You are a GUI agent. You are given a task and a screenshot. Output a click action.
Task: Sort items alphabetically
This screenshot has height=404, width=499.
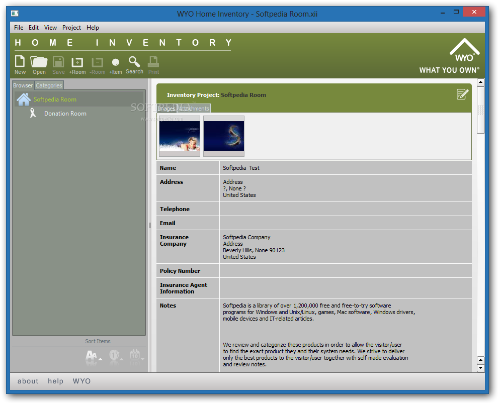pos(94,356)
